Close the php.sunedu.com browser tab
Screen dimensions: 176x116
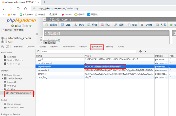tap(38, 2)
